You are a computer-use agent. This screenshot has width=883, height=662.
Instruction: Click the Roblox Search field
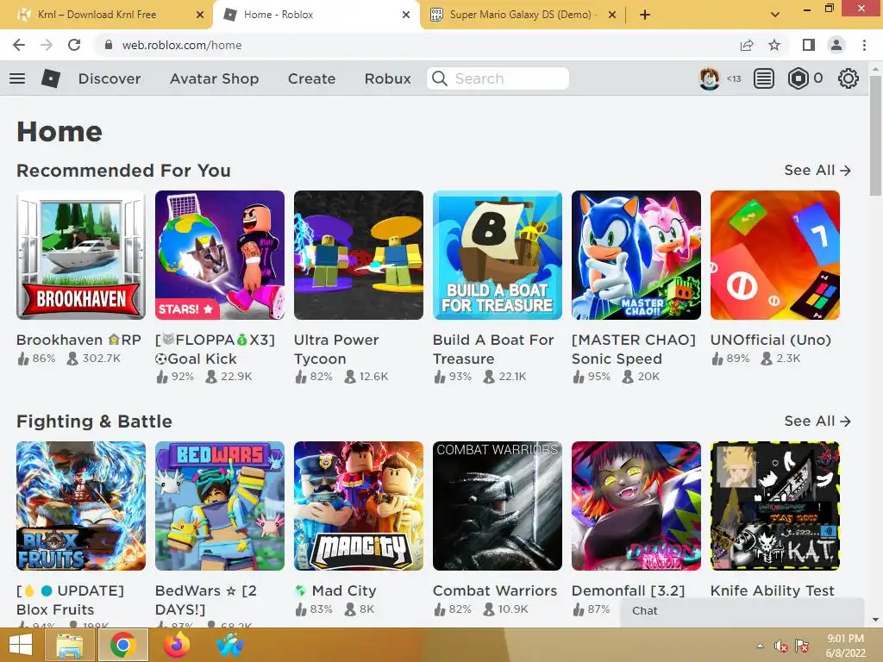498,78
